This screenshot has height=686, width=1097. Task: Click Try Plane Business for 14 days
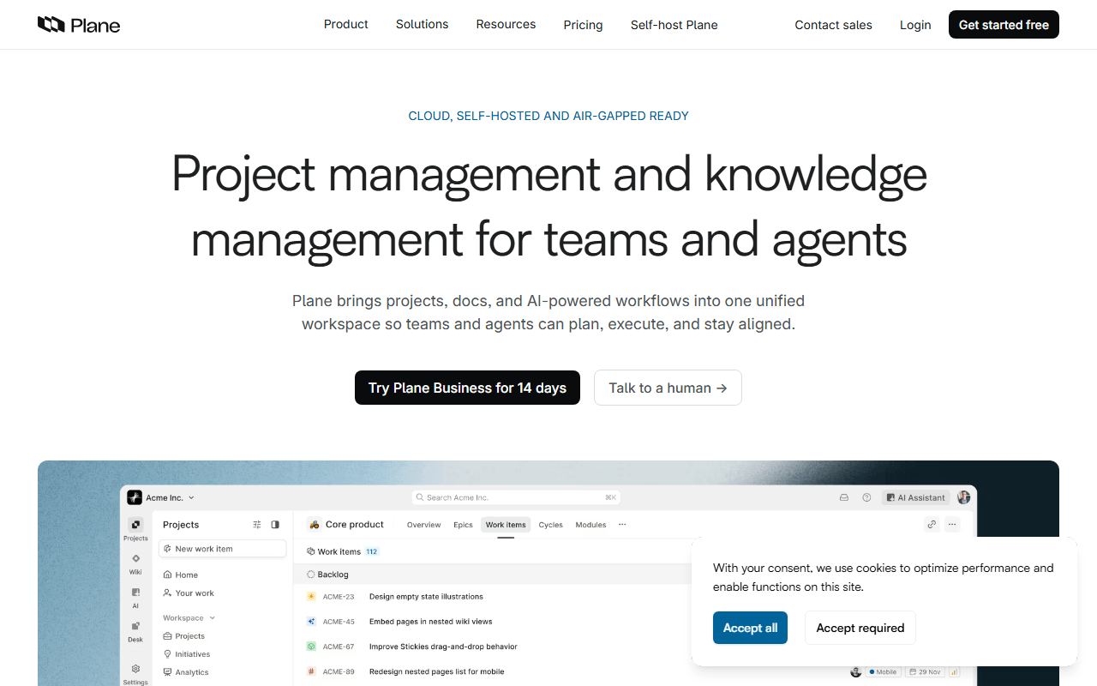point(467,388)
